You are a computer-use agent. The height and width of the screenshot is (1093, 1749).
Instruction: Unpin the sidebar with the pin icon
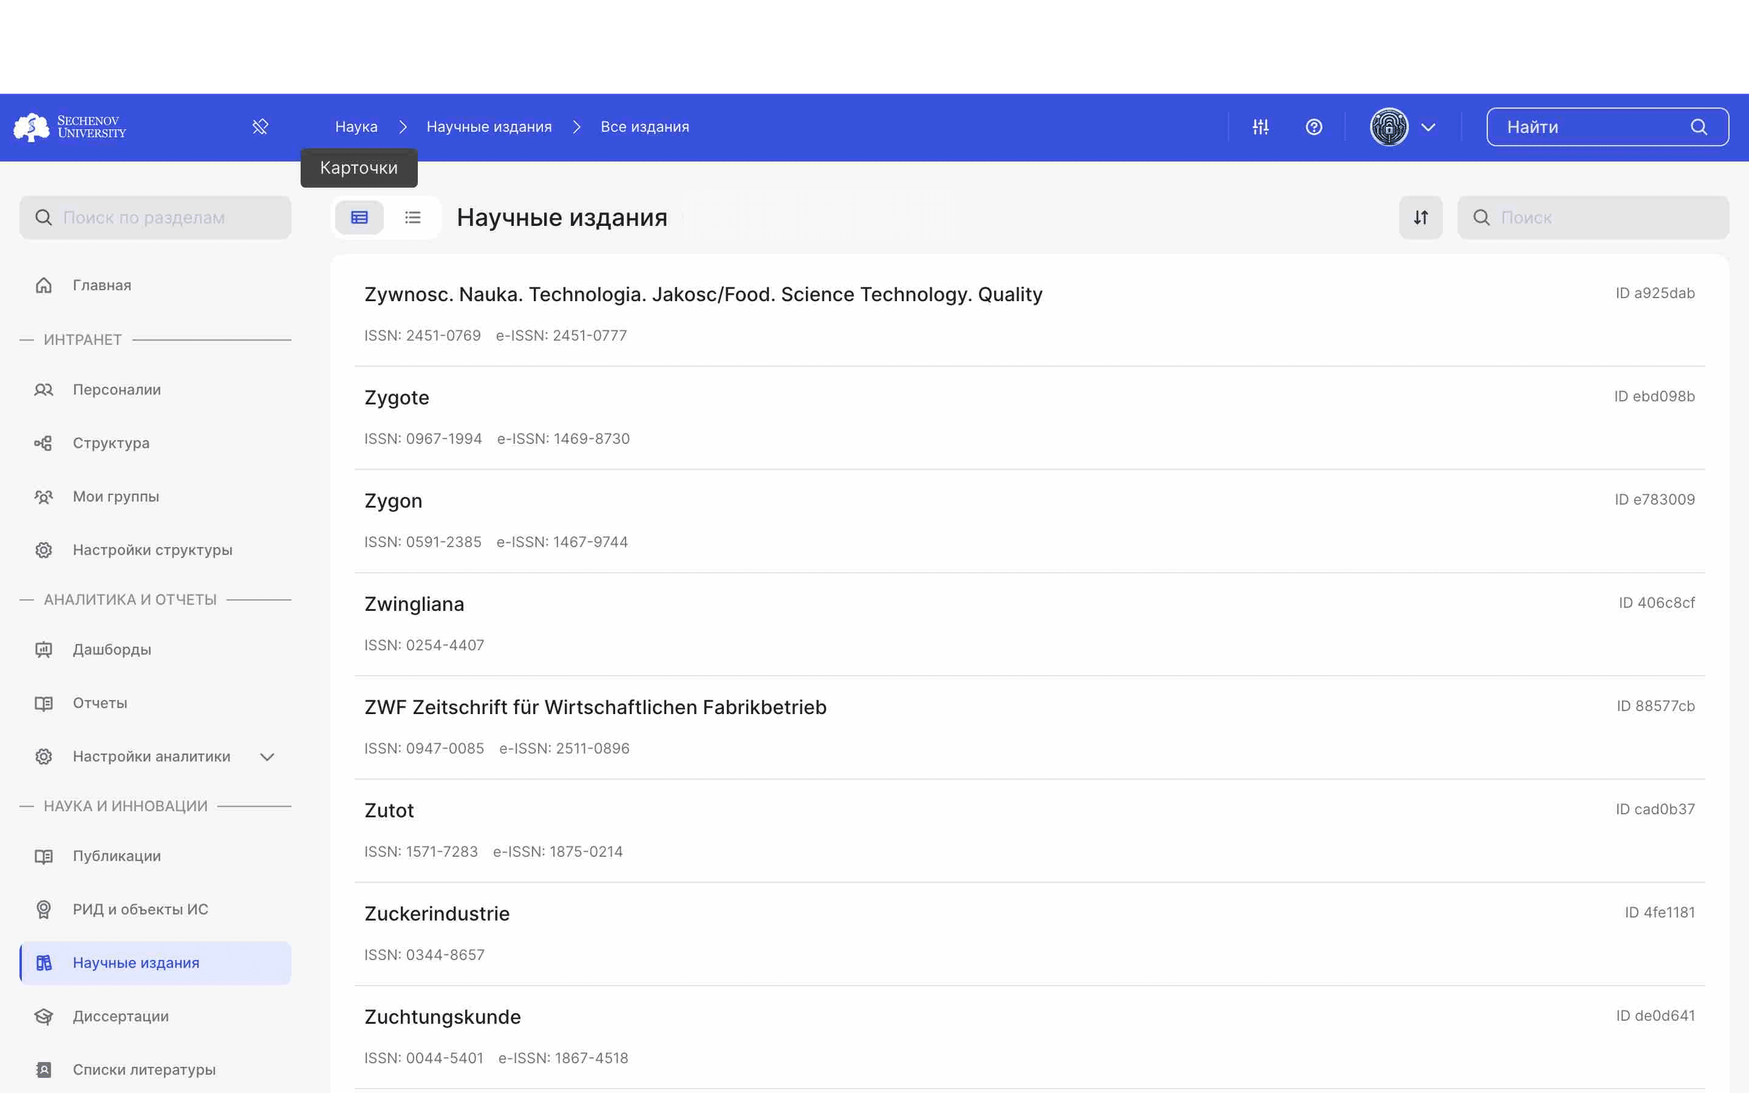(x=260, y=128)
